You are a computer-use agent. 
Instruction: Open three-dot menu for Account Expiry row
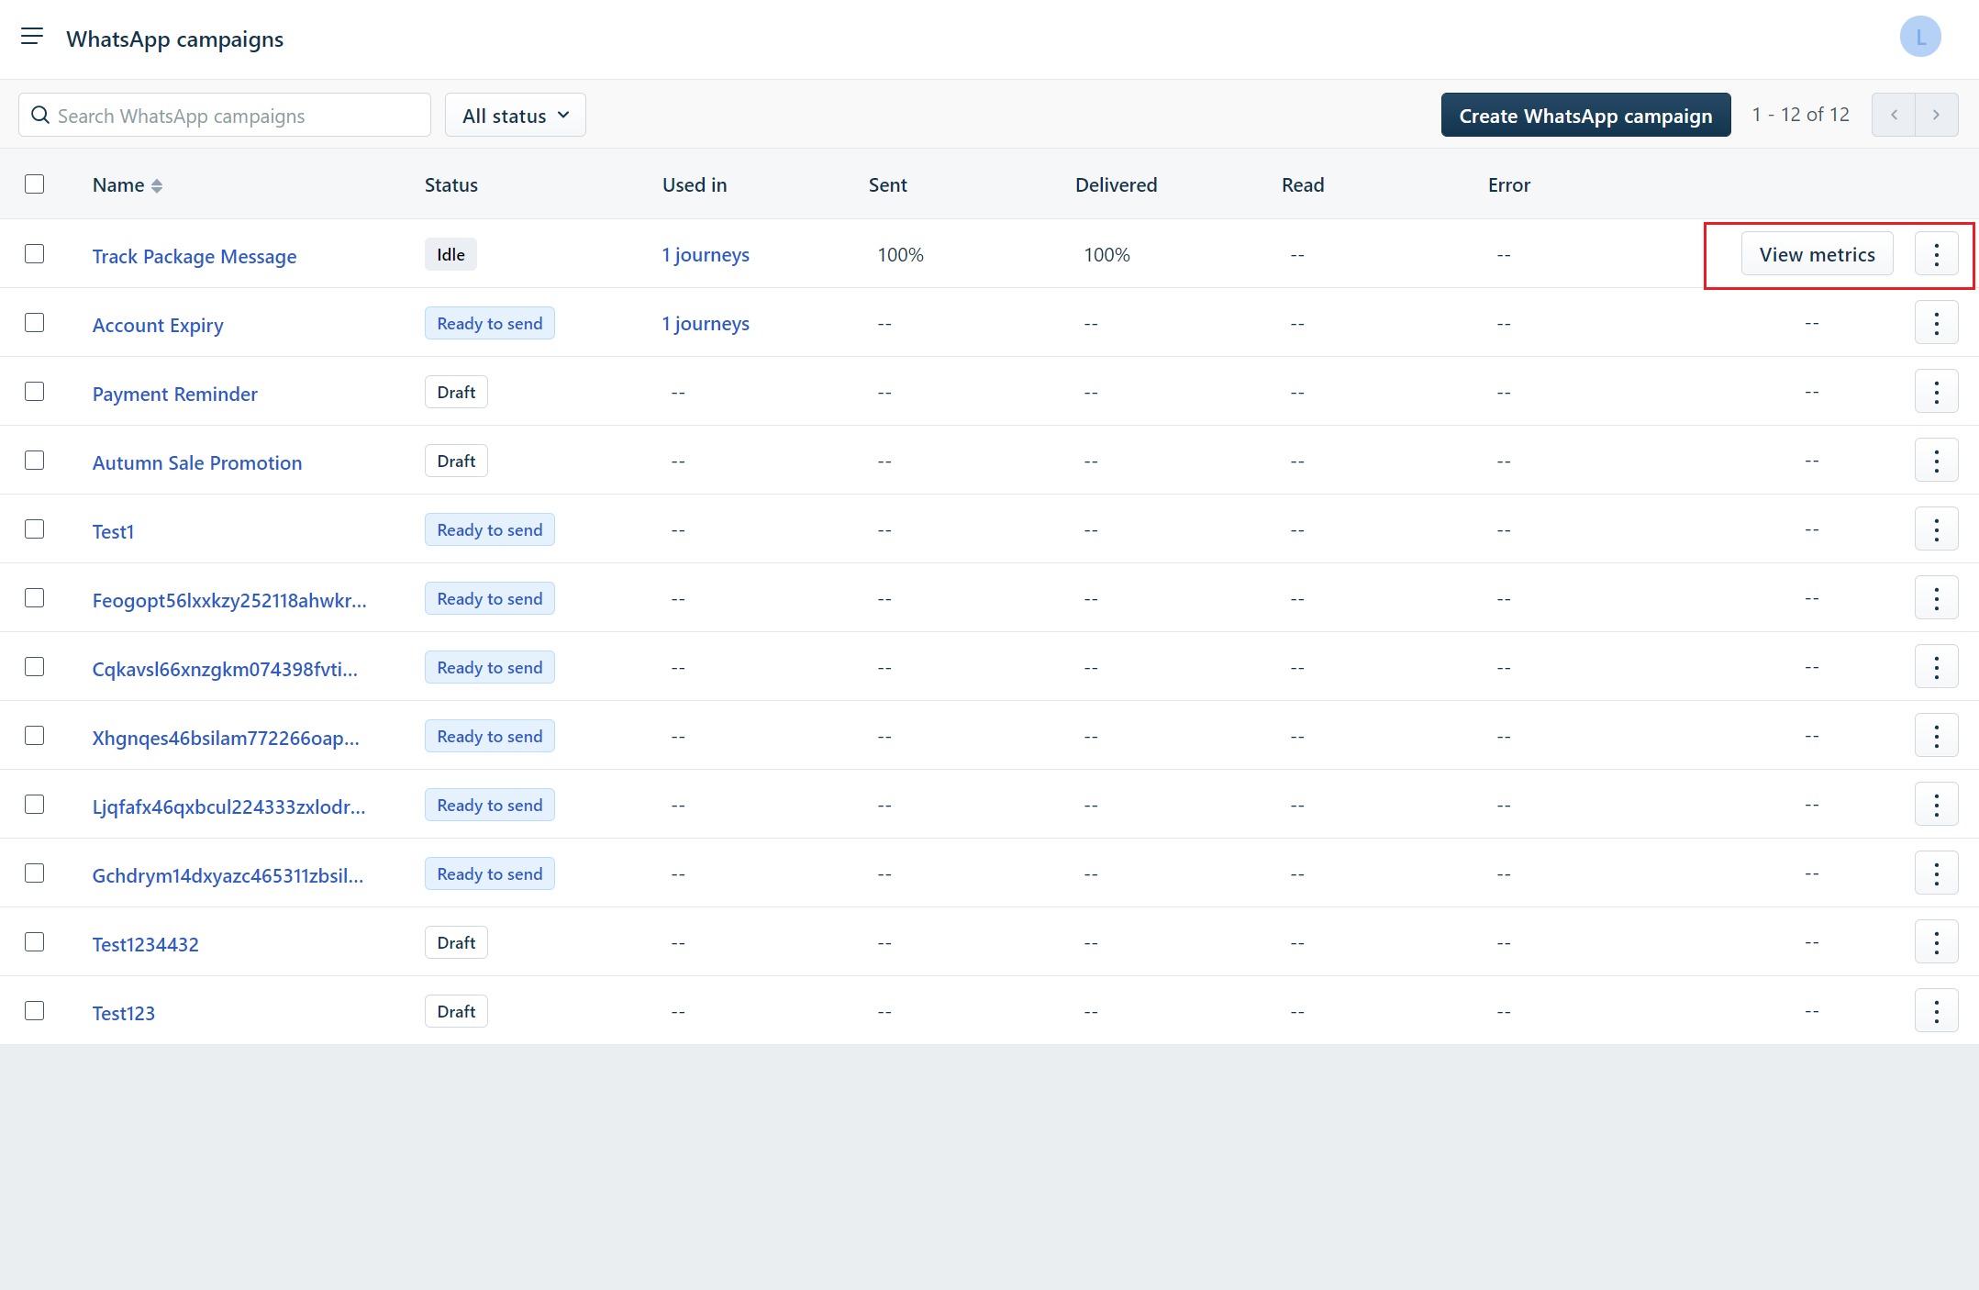tap(1936, 323)
